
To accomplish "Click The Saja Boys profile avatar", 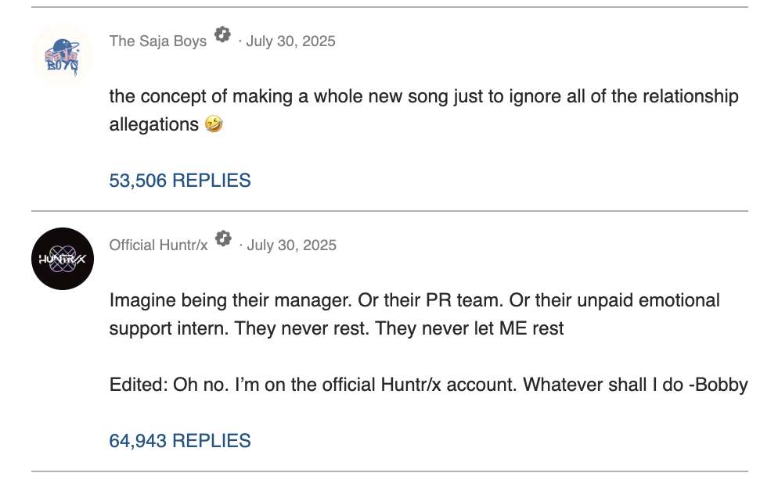I will (x=63, y=54).
